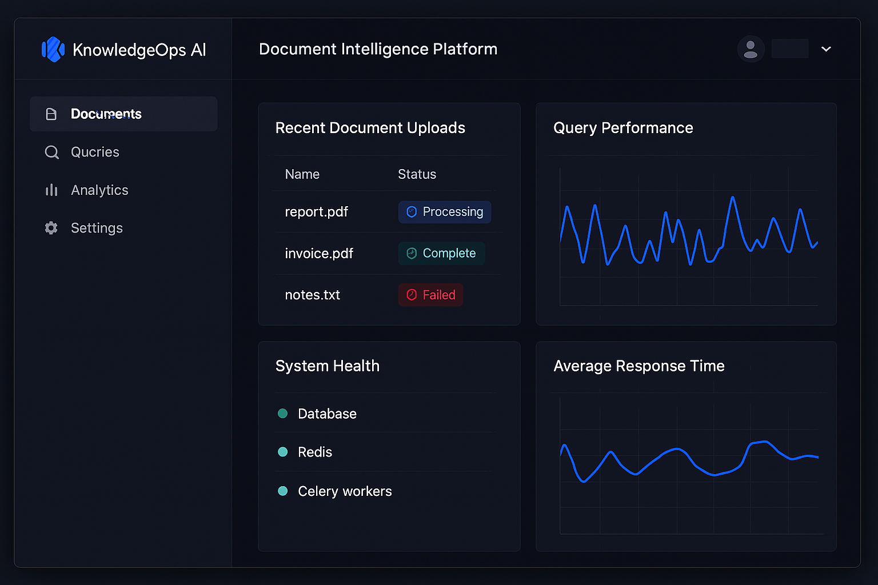This screenshot has width=878, height=585.
Task: Click the Recent Document Uploads heading
Action: [x=370, y=128]
